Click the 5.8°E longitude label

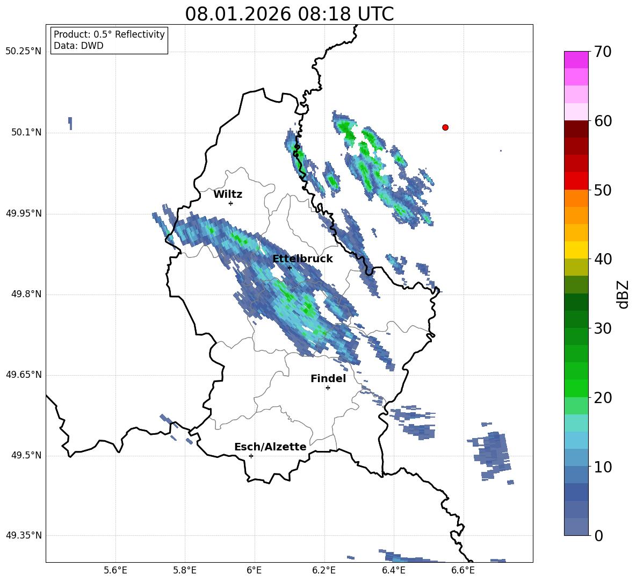[185, 570]
